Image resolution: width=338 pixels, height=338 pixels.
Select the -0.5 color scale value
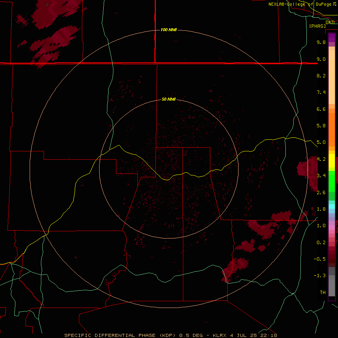point(320,259)
